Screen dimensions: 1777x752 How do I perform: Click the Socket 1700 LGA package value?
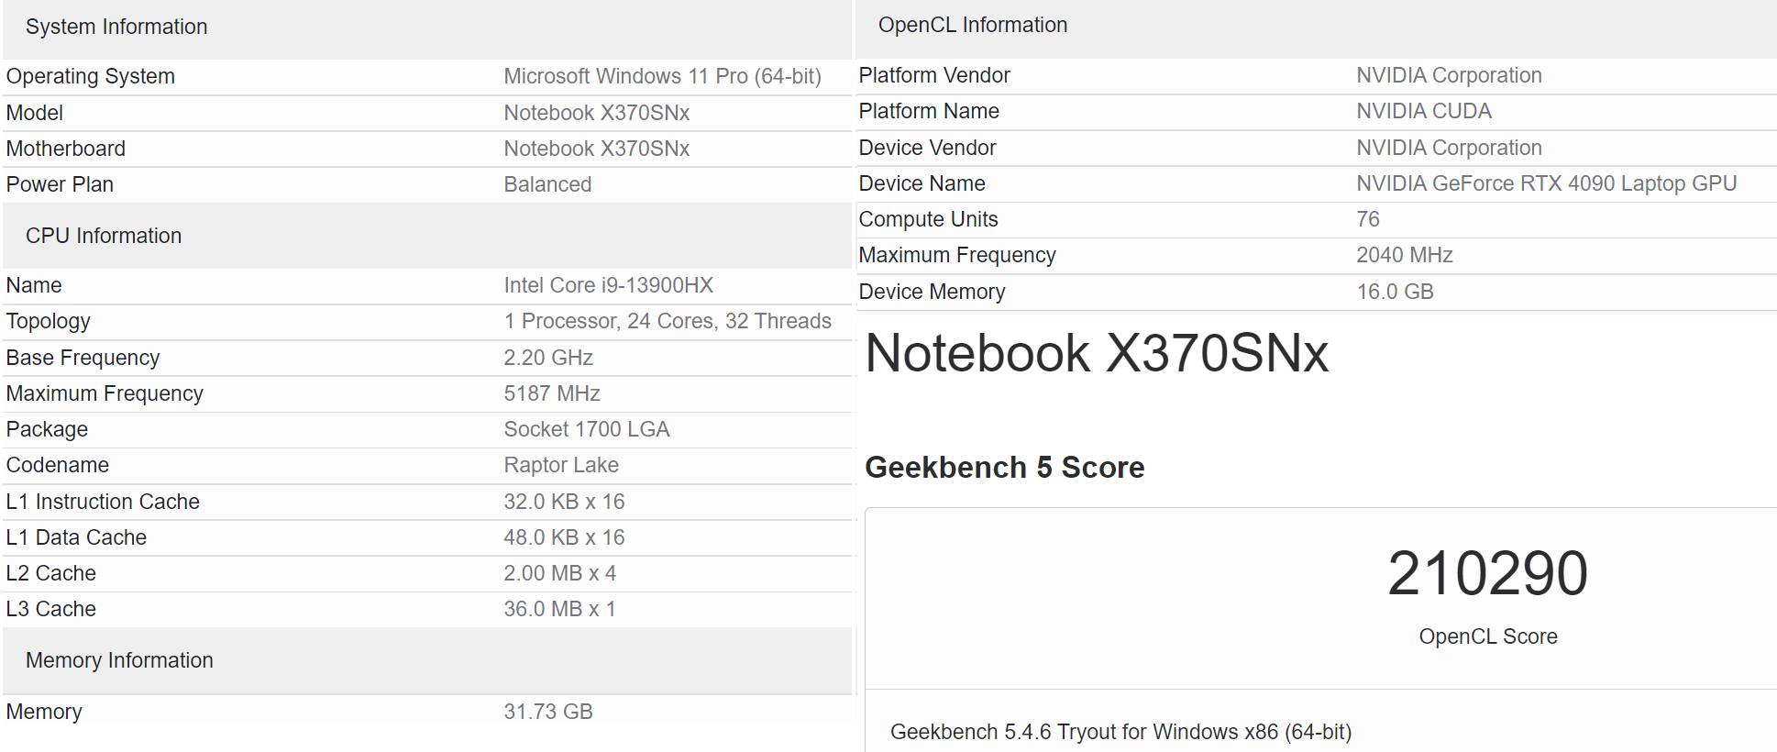587,429
